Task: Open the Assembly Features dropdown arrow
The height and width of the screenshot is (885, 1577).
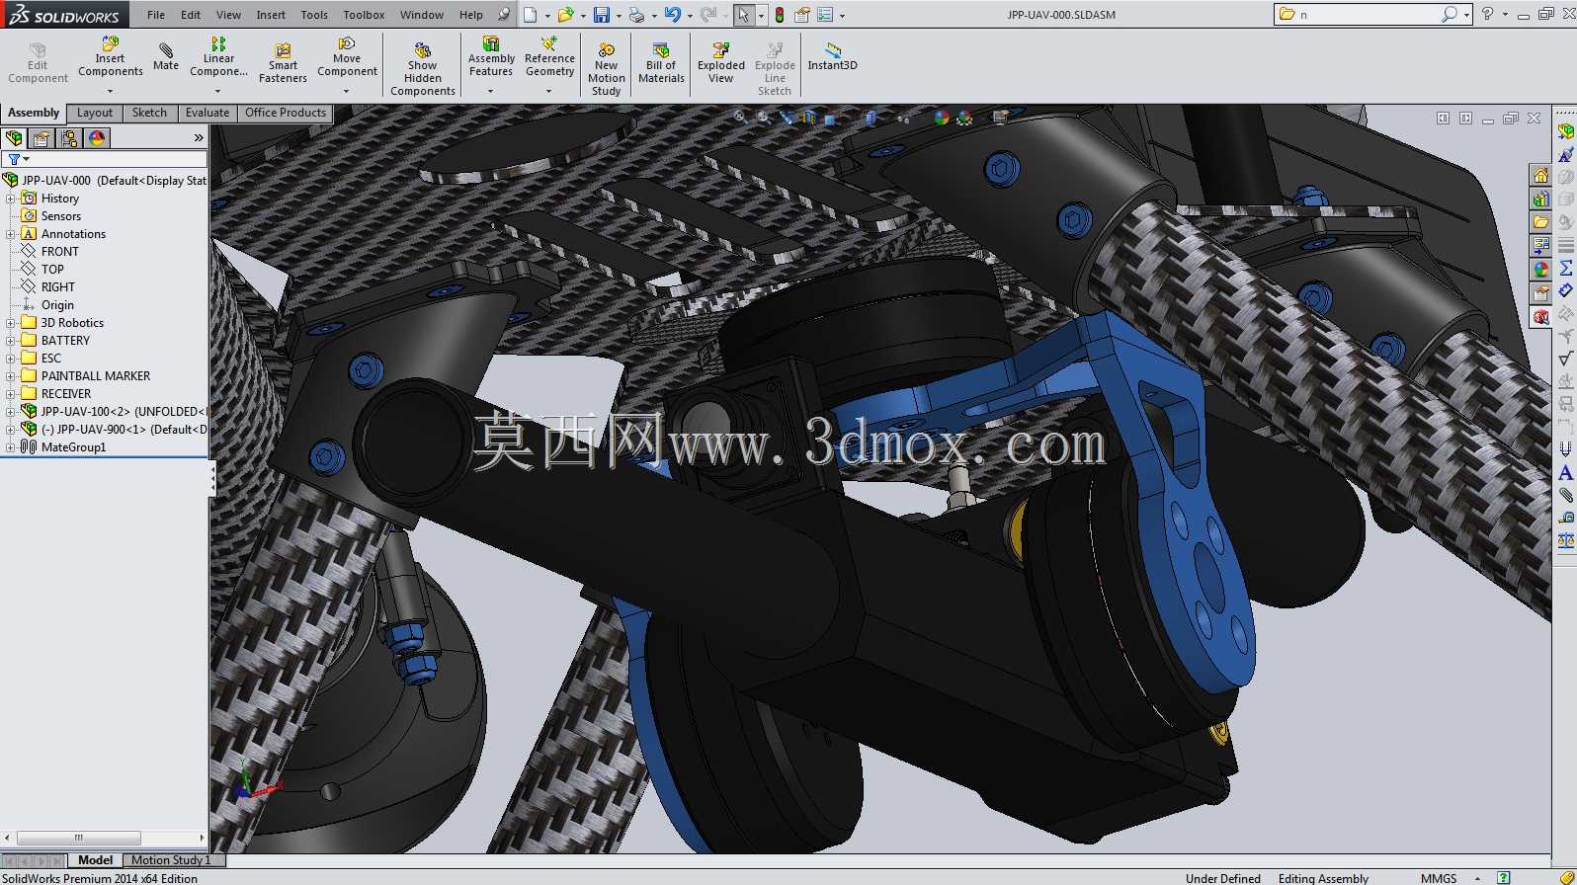Action: (491, 91)
